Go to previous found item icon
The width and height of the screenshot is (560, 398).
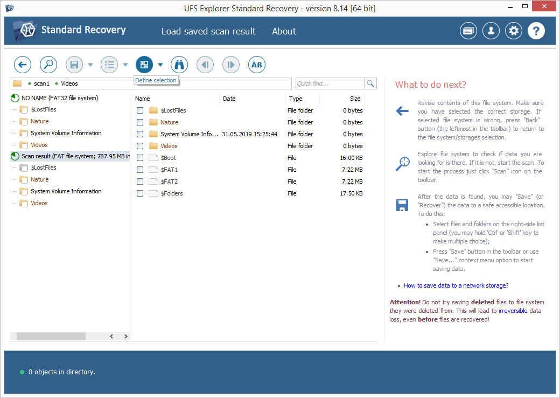point(205,65)
